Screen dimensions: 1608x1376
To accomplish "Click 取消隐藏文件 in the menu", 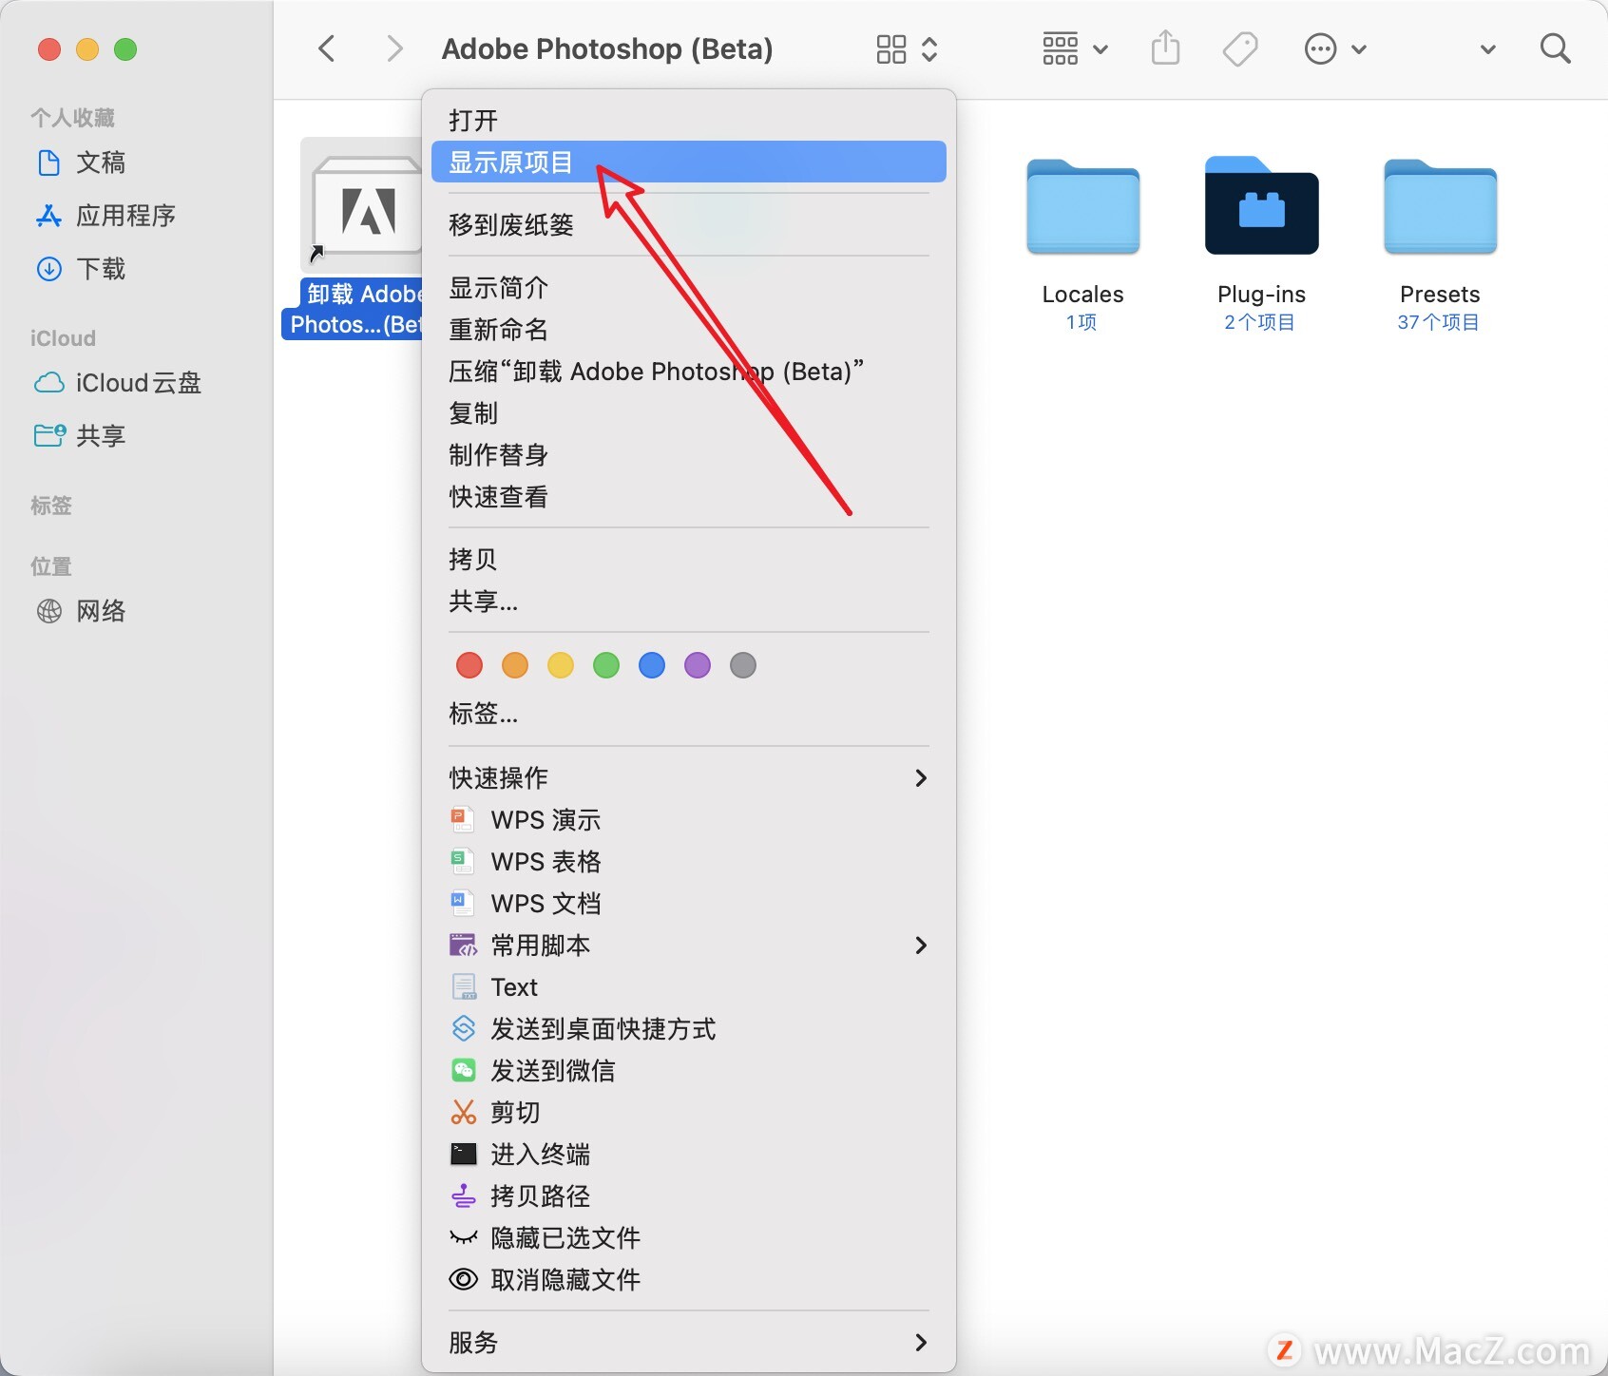I will pos(565,1280).
